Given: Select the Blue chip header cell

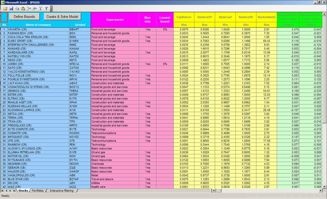Looking at the screenshot, I should (x=148, y=20).
